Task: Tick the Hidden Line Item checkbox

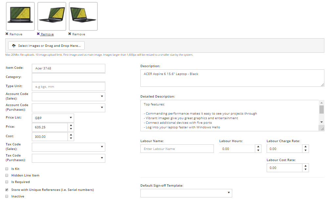Action: 7,175
